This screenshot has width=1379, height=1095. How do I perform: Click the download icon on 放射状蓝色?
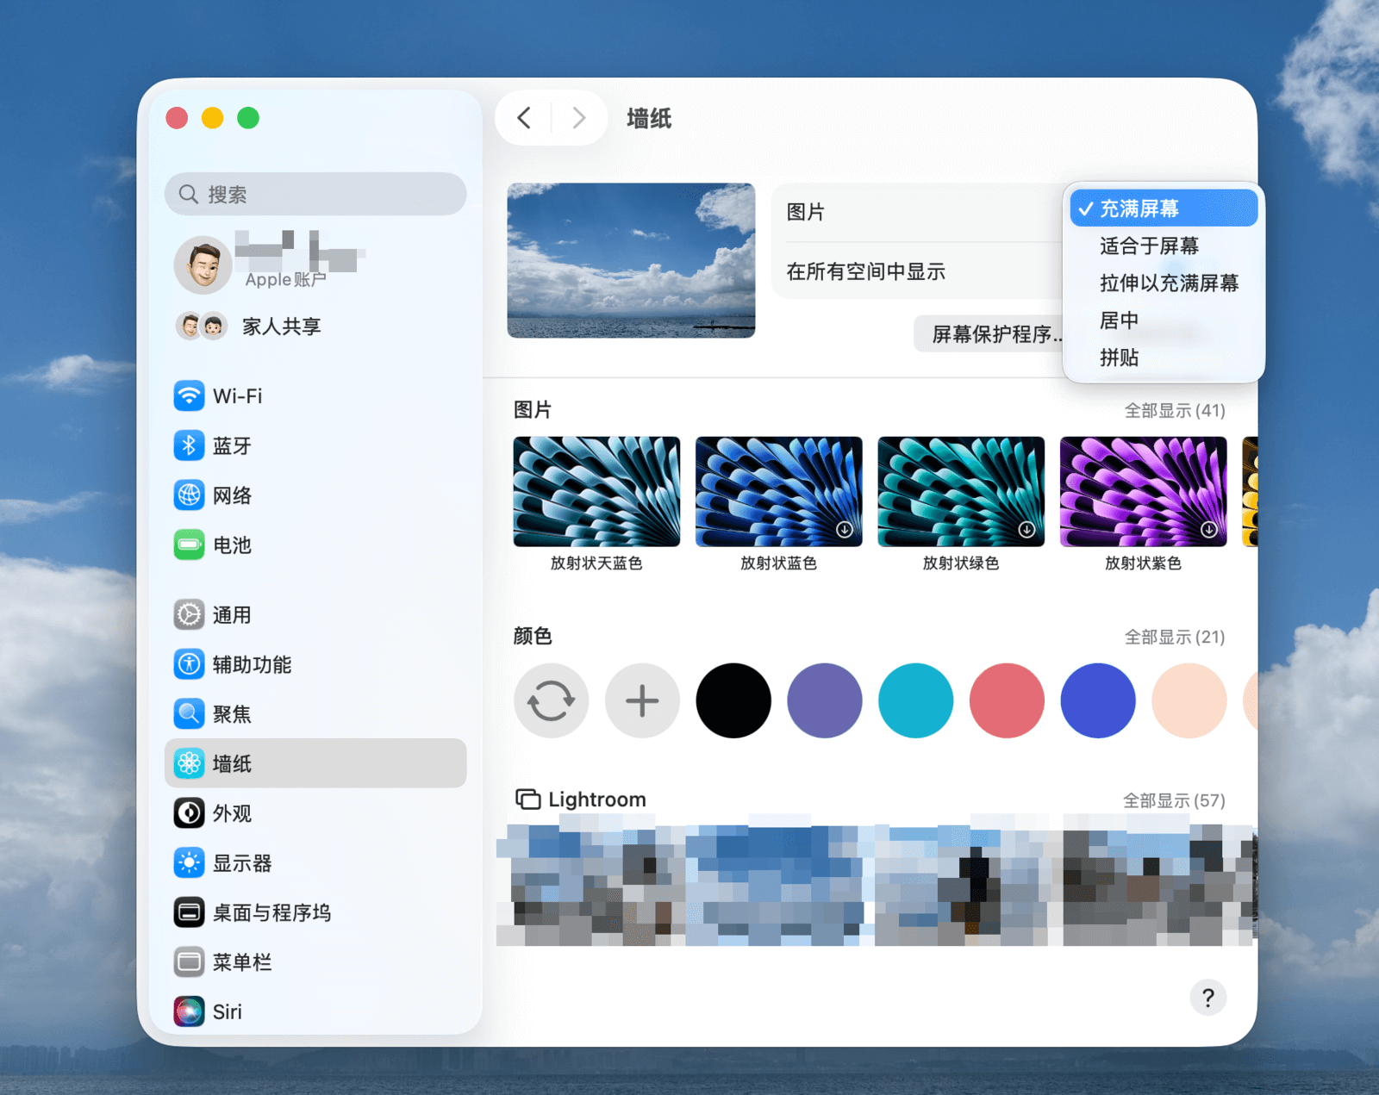click(845, 530)
